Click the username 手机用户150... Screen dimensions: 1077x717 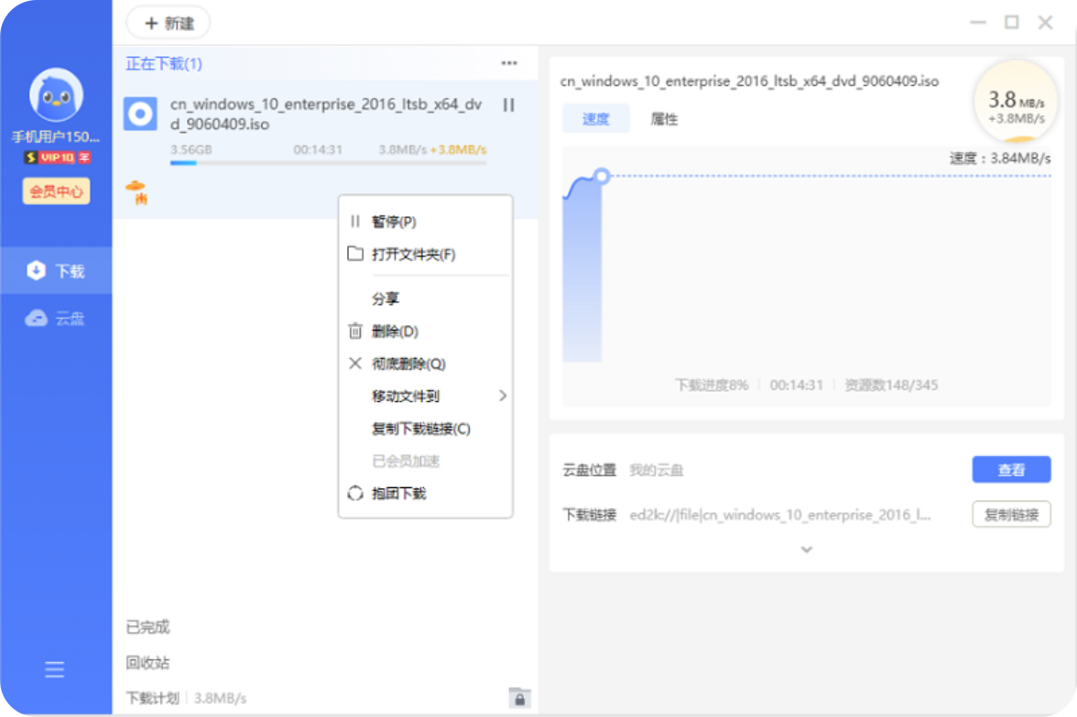tap(56, 136)
